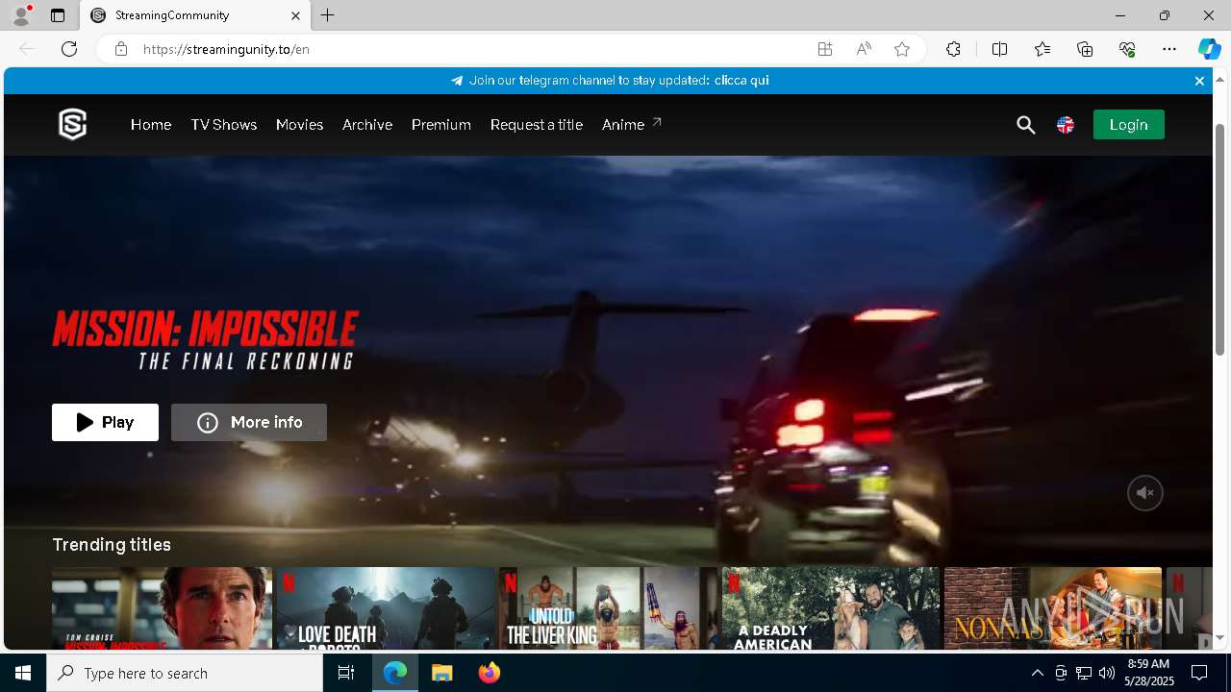Open Love Death + Robots thumbnail

tap(386, 608)
